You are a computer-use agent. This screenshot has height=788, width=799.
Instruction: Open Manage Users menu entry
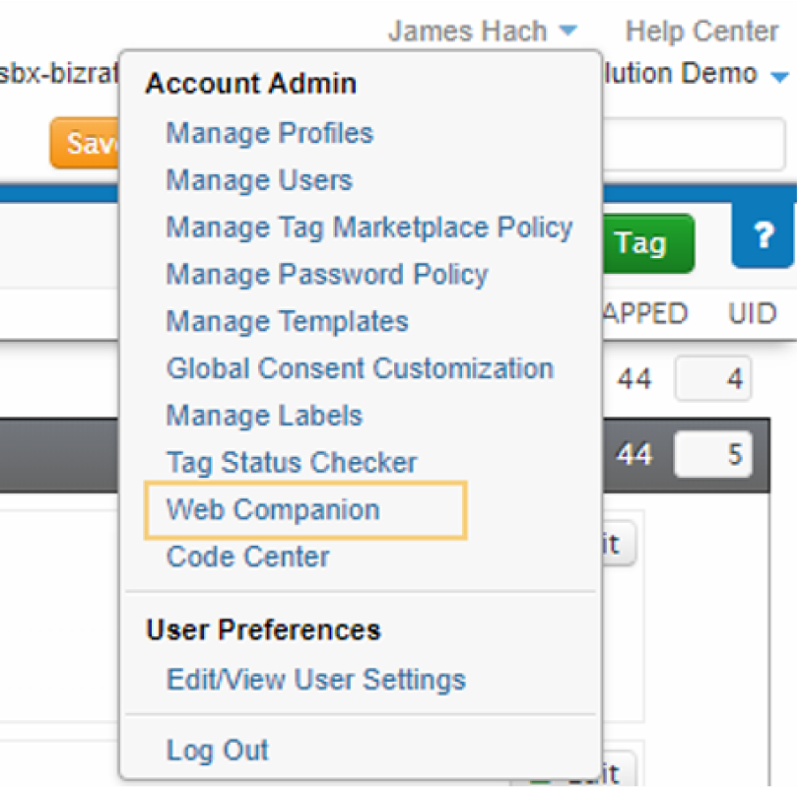click(259, 180)
